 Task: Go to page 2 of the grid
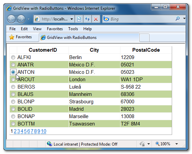pyautogui.click(x=15, y=131)
